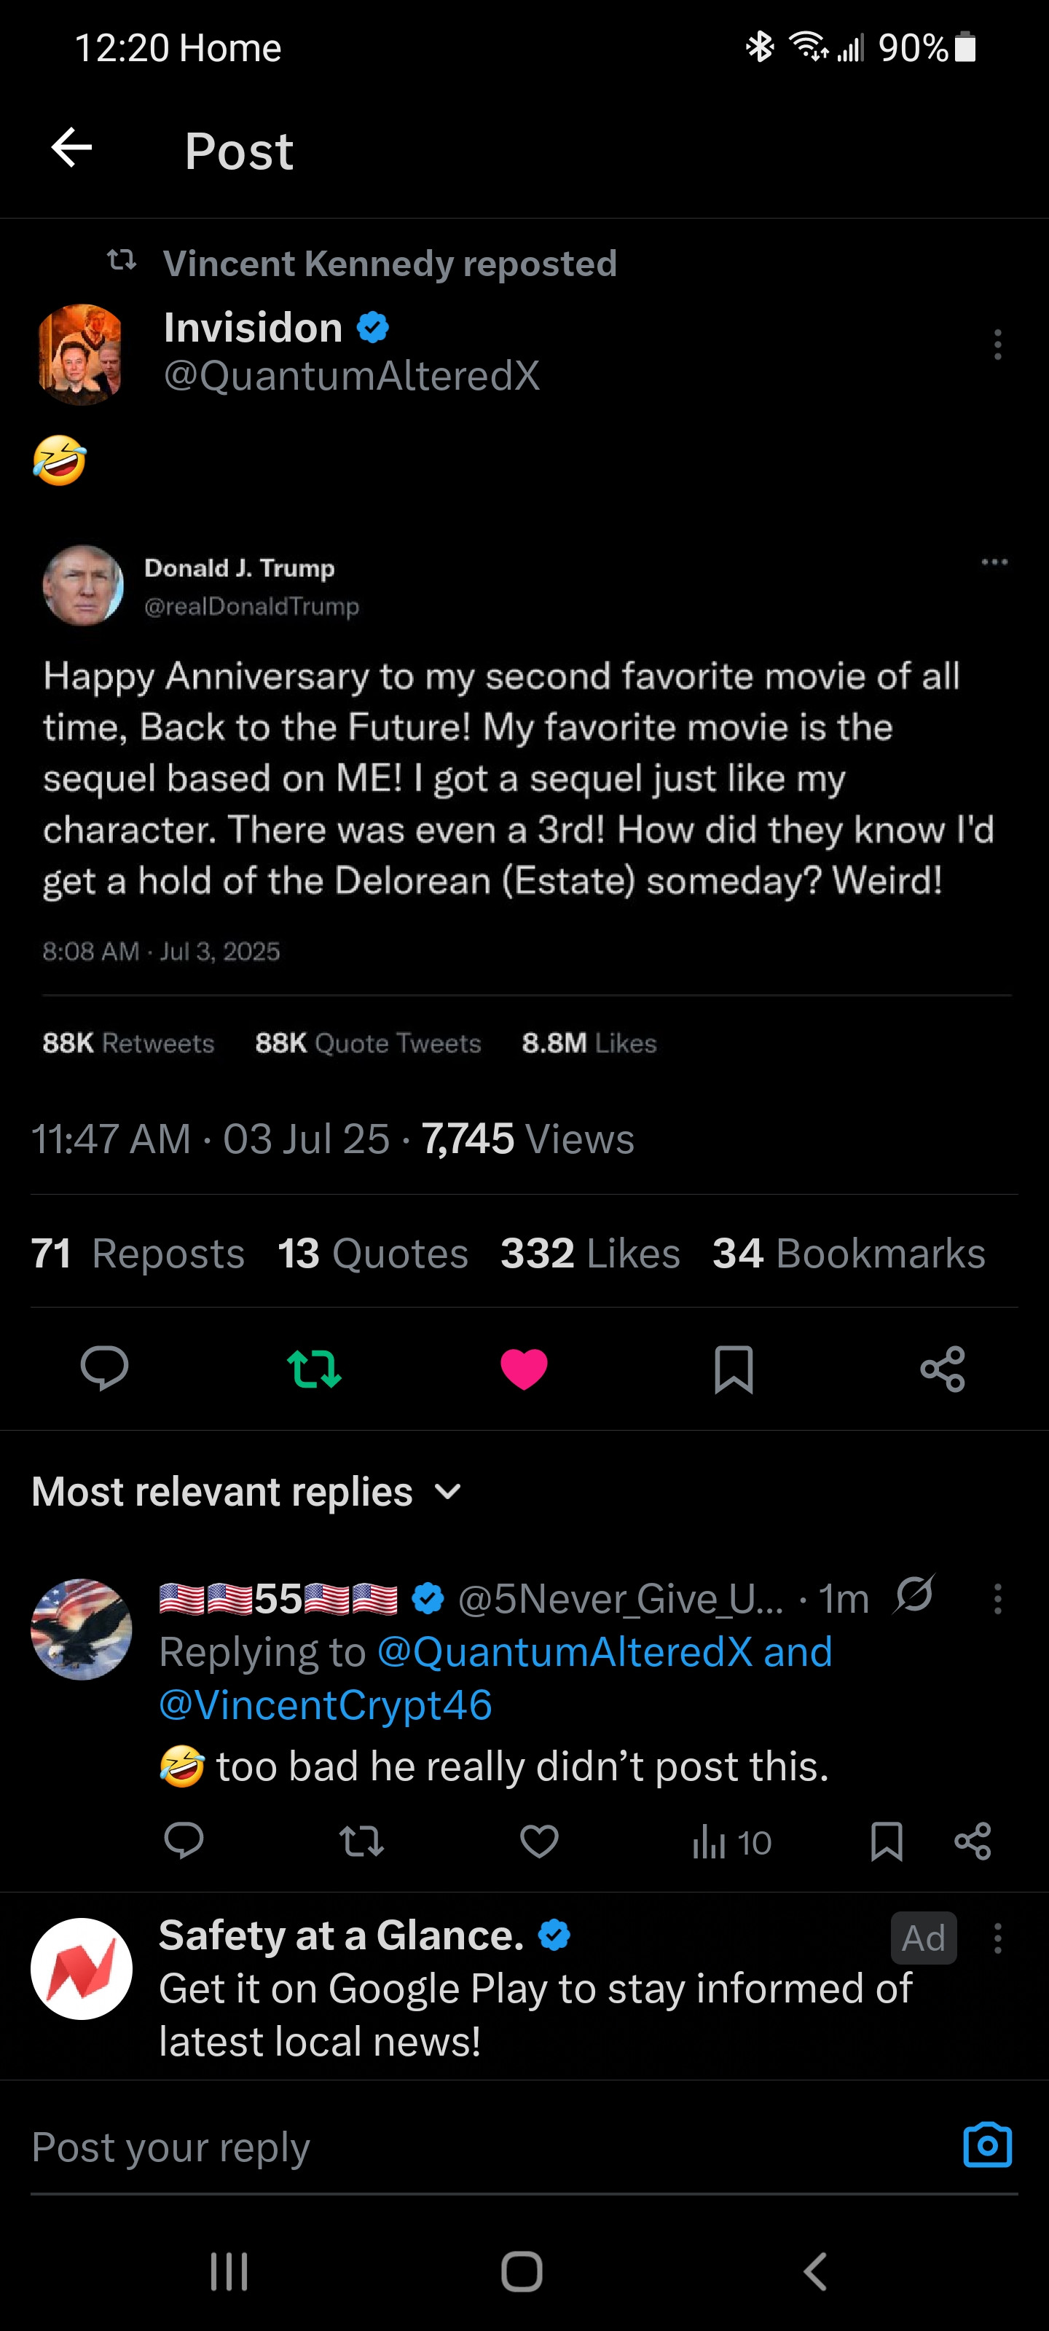Open camera icon in reply field

coord(986,2145)
